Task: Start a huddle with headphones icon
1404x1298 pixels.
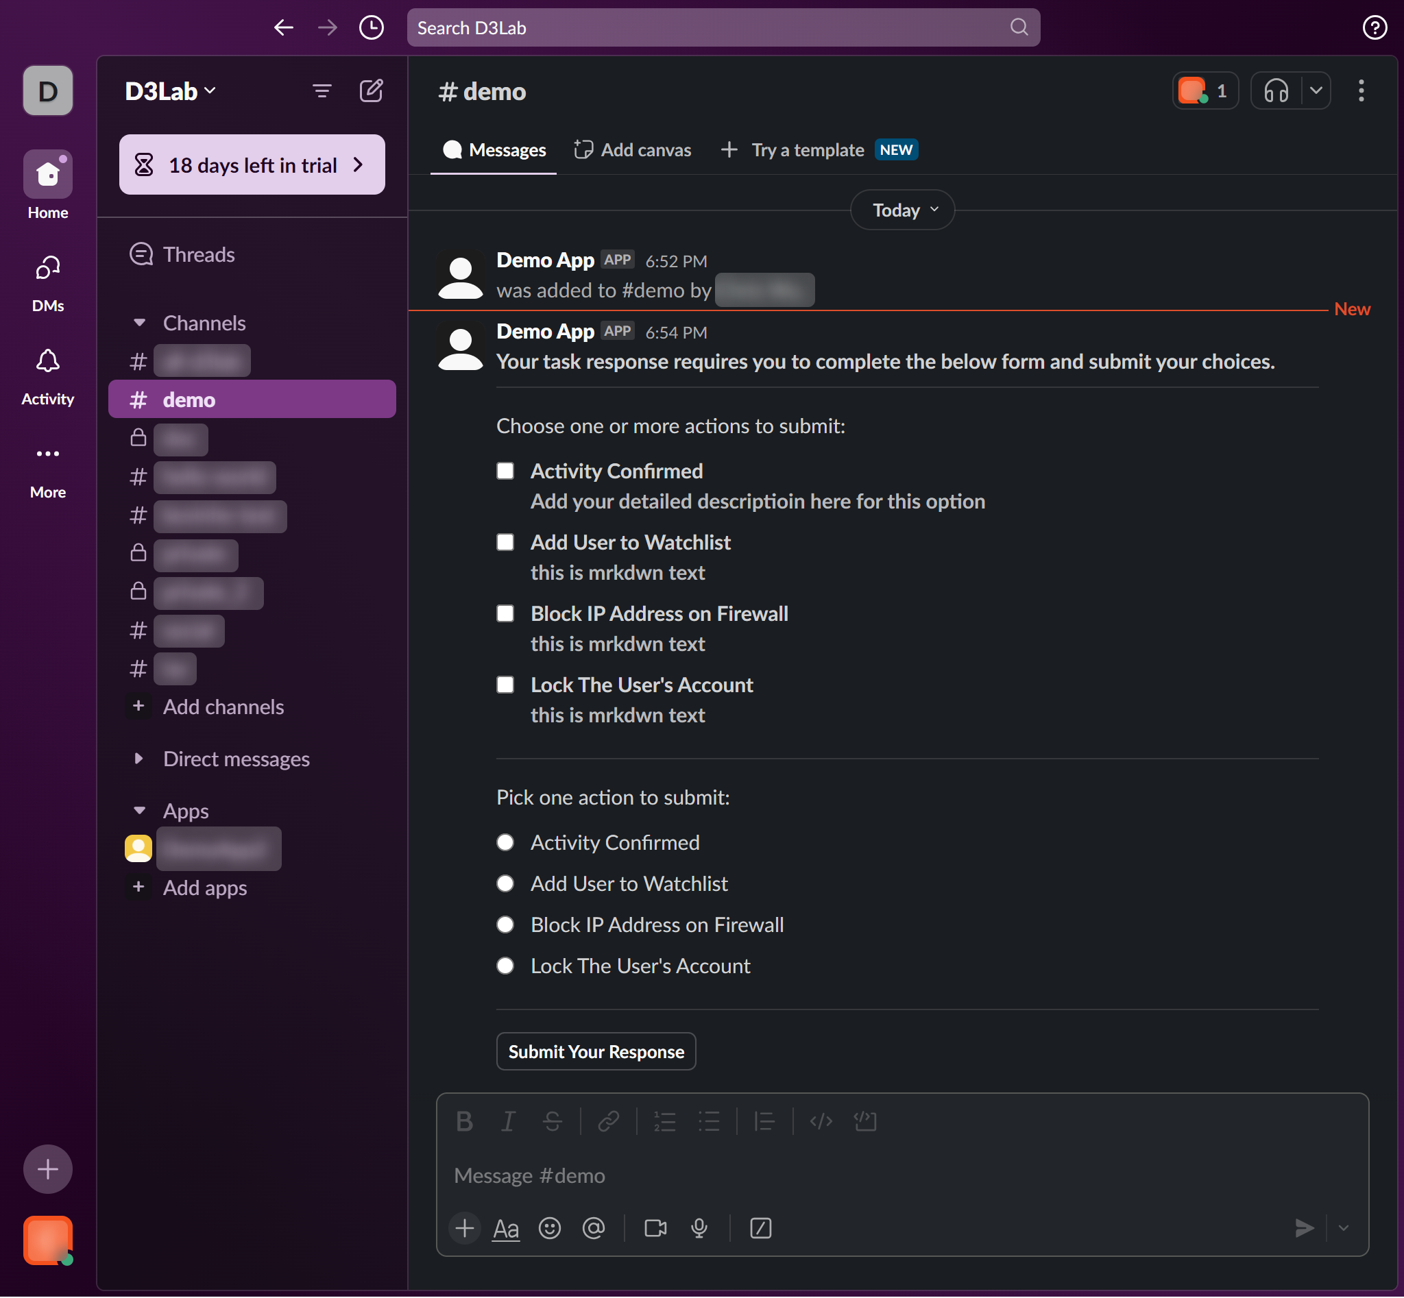Action: 1275,90
